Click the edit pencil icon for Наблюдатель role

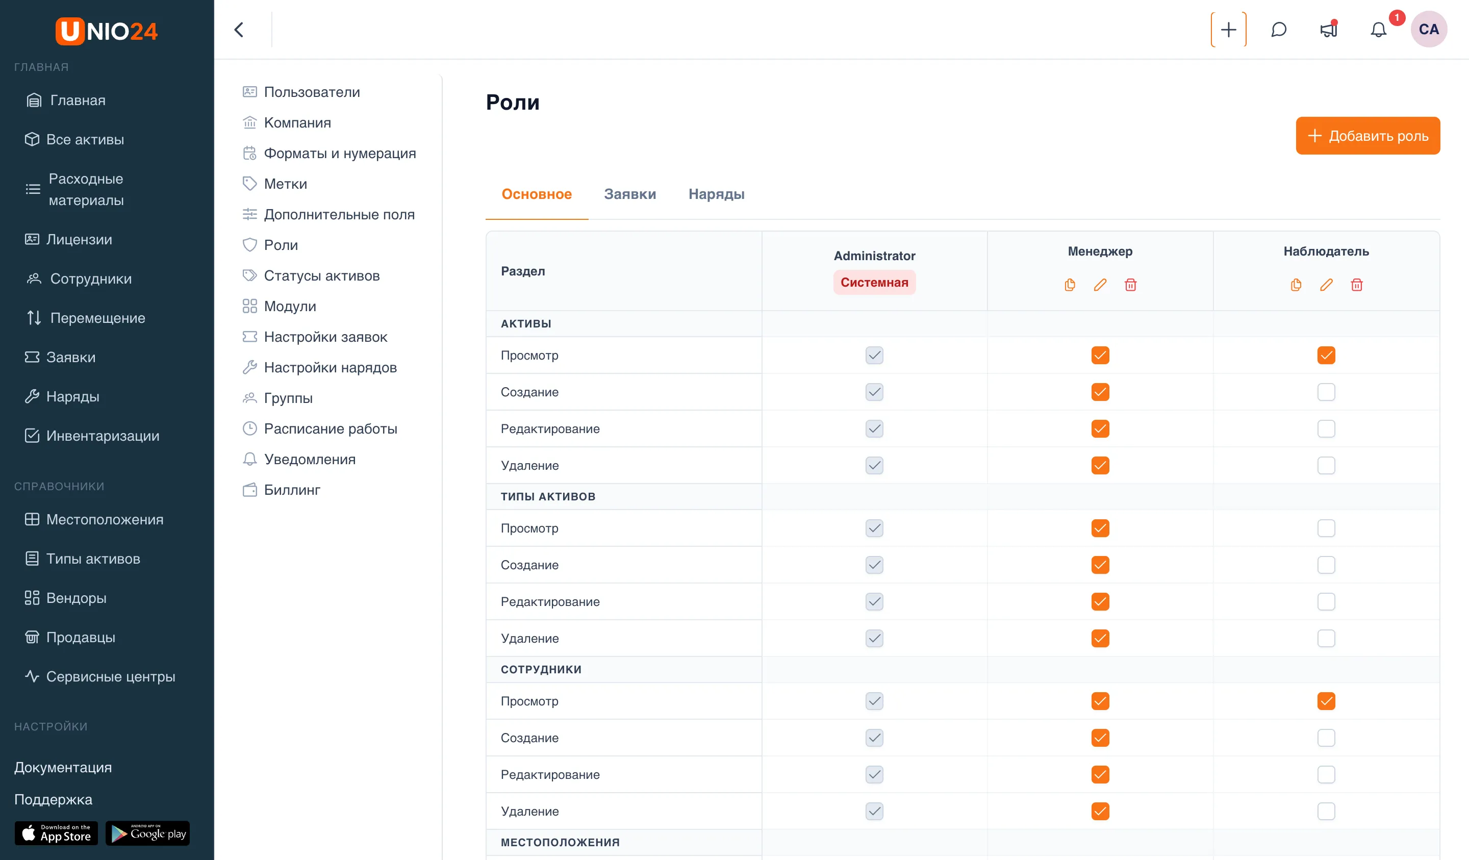[x=1326, y=285]
